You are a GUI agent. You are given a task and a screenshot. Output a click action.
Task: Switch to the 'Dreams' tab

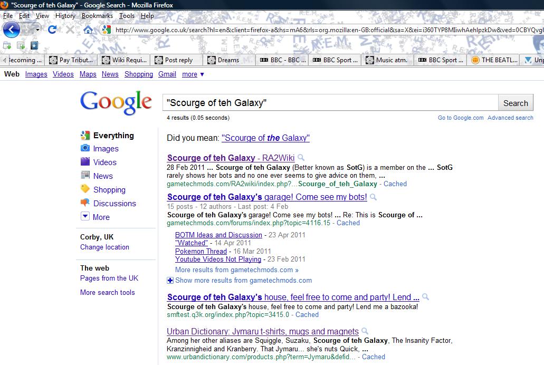230,60
